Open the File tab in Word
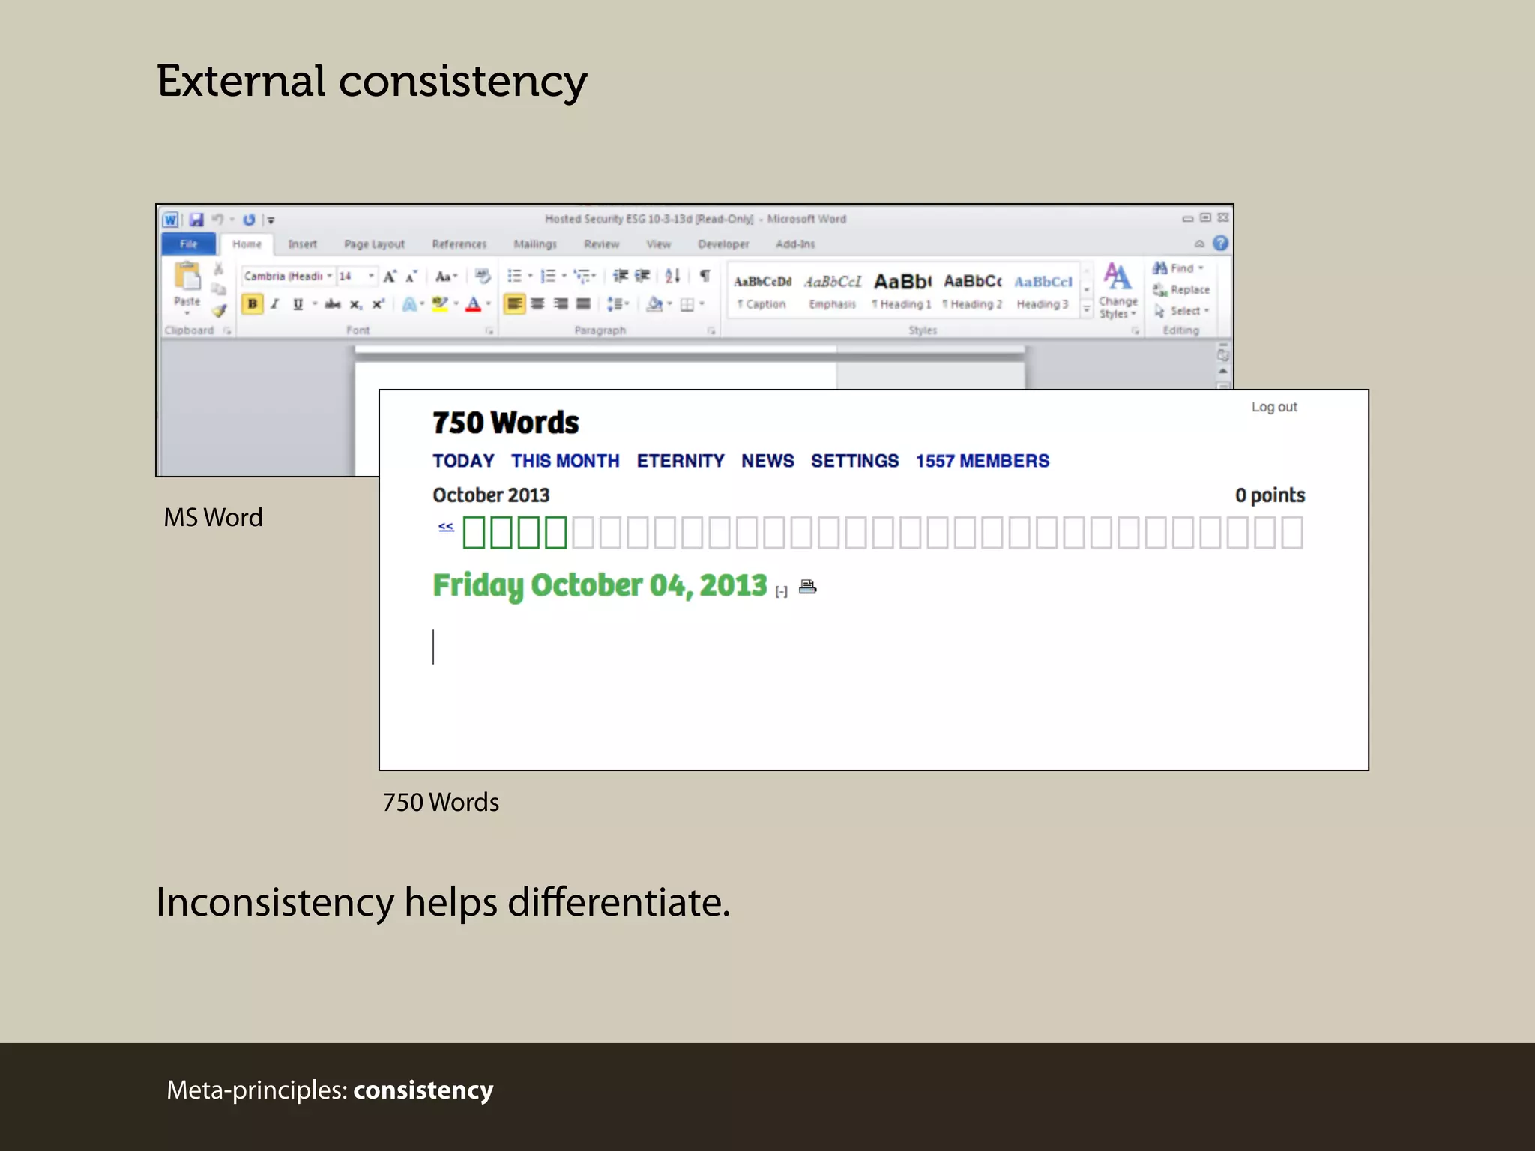Screen dimensions: 1535x1151 point(189,244)
